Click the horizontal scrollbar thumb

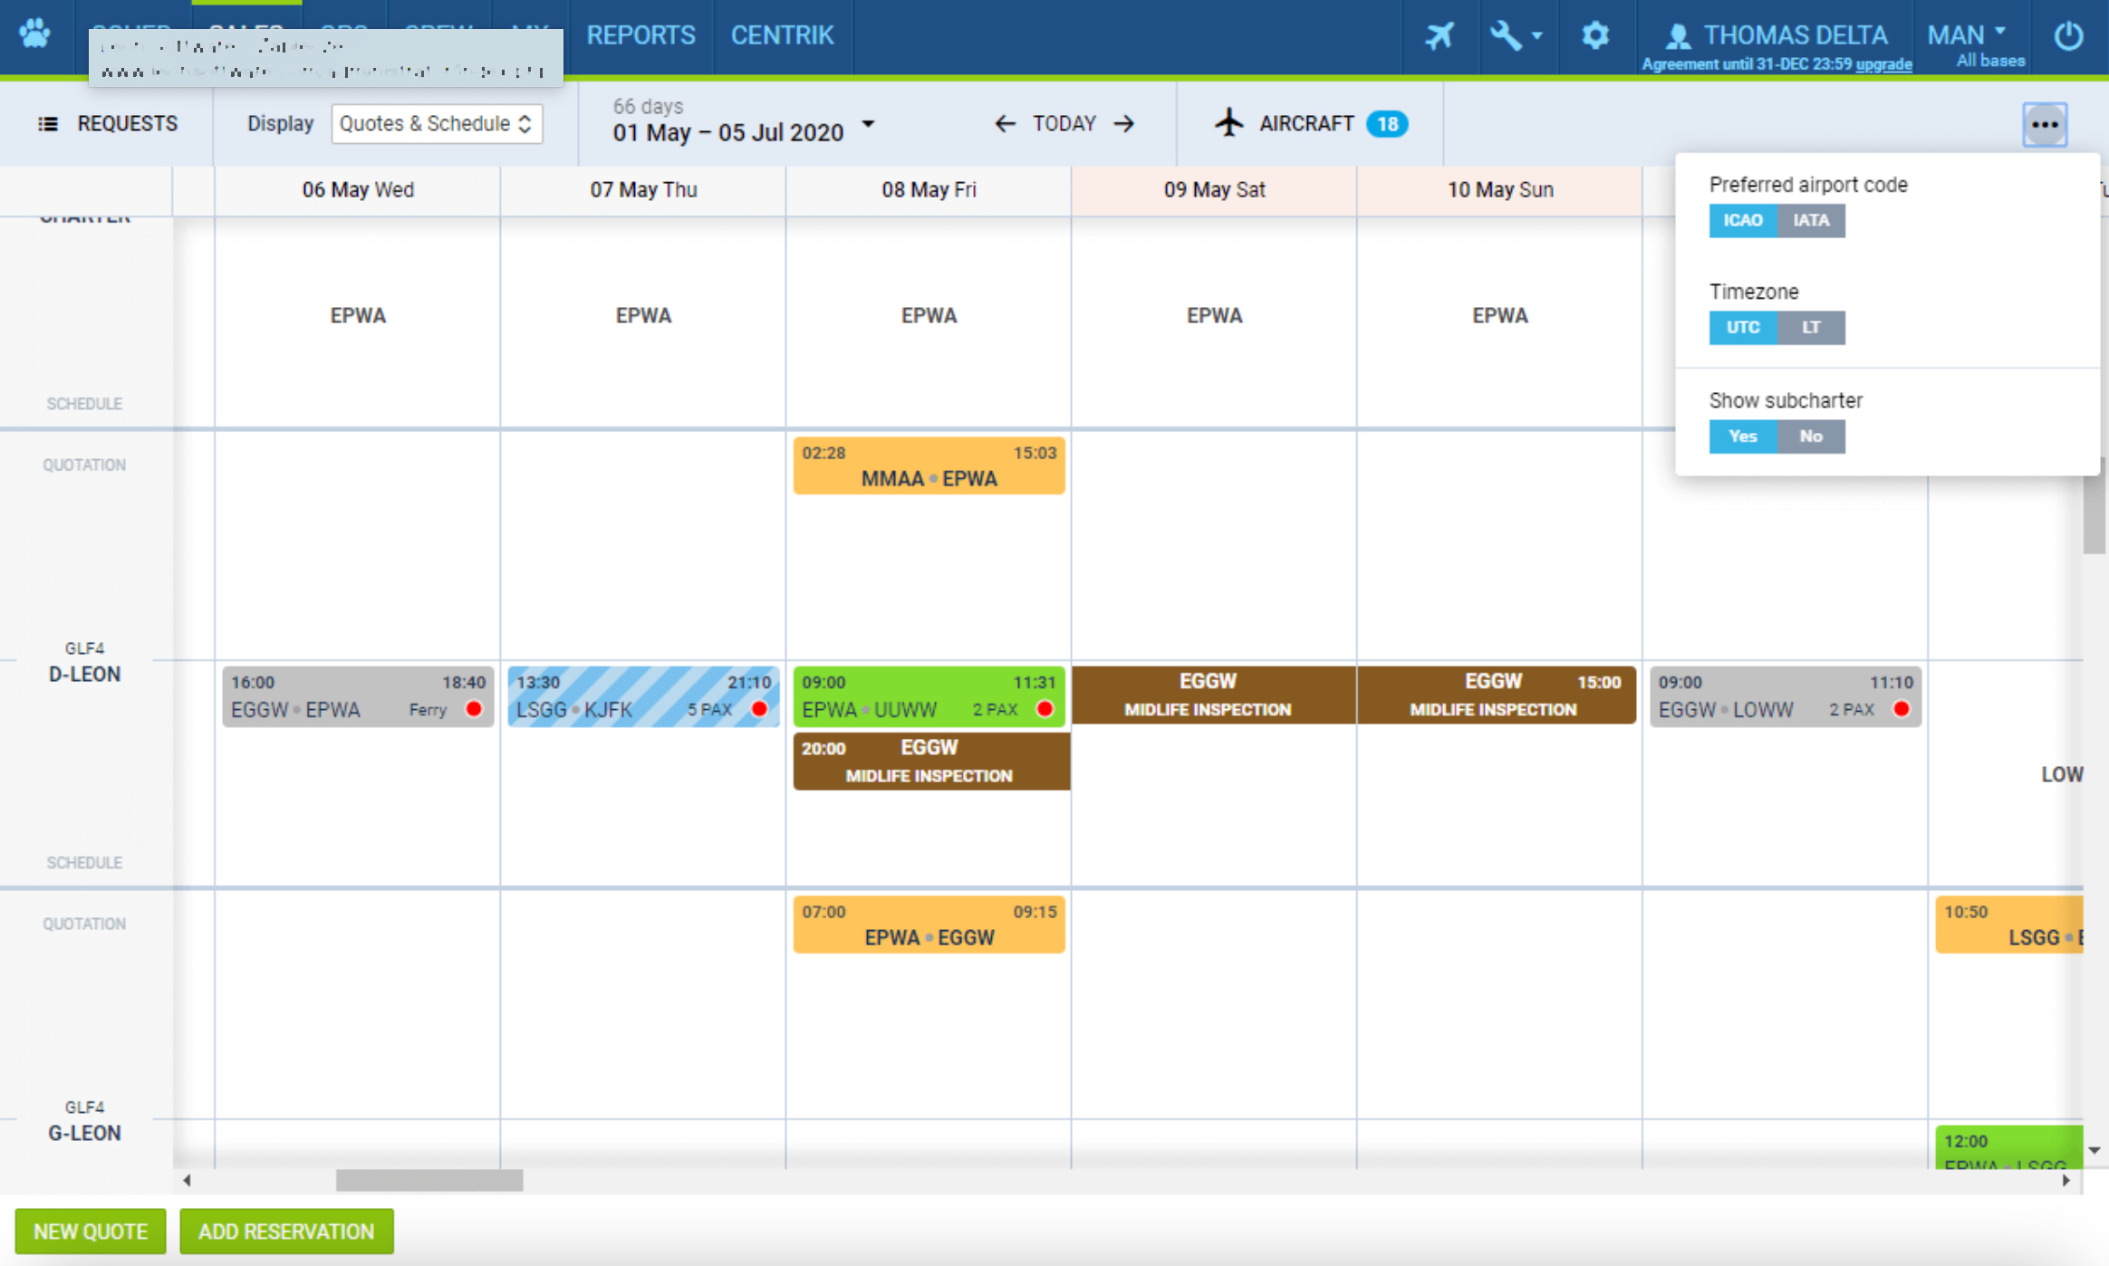[x=429, y=1180]
